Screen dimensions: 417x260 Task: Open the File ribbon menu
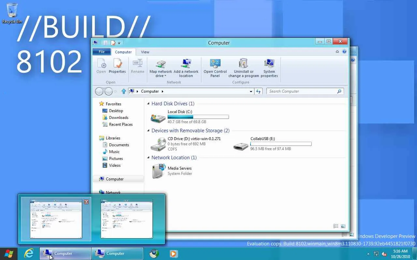point(102,52)
